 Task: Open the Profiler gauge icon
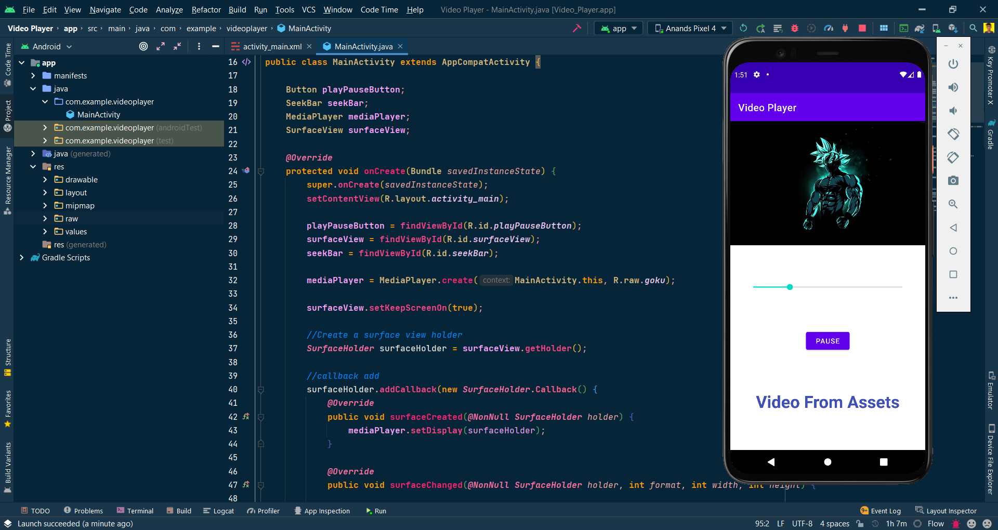[x=830, y=28]
